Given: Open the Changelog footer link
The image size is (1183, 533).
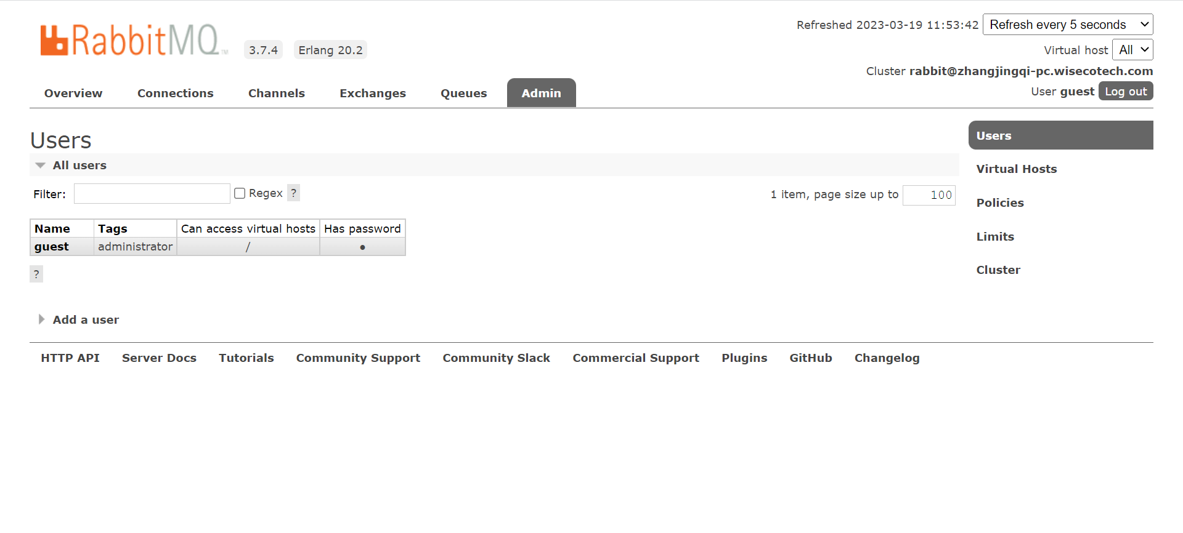Looking at the screenshot, I should pyautogui.click(x=887, y=358).
